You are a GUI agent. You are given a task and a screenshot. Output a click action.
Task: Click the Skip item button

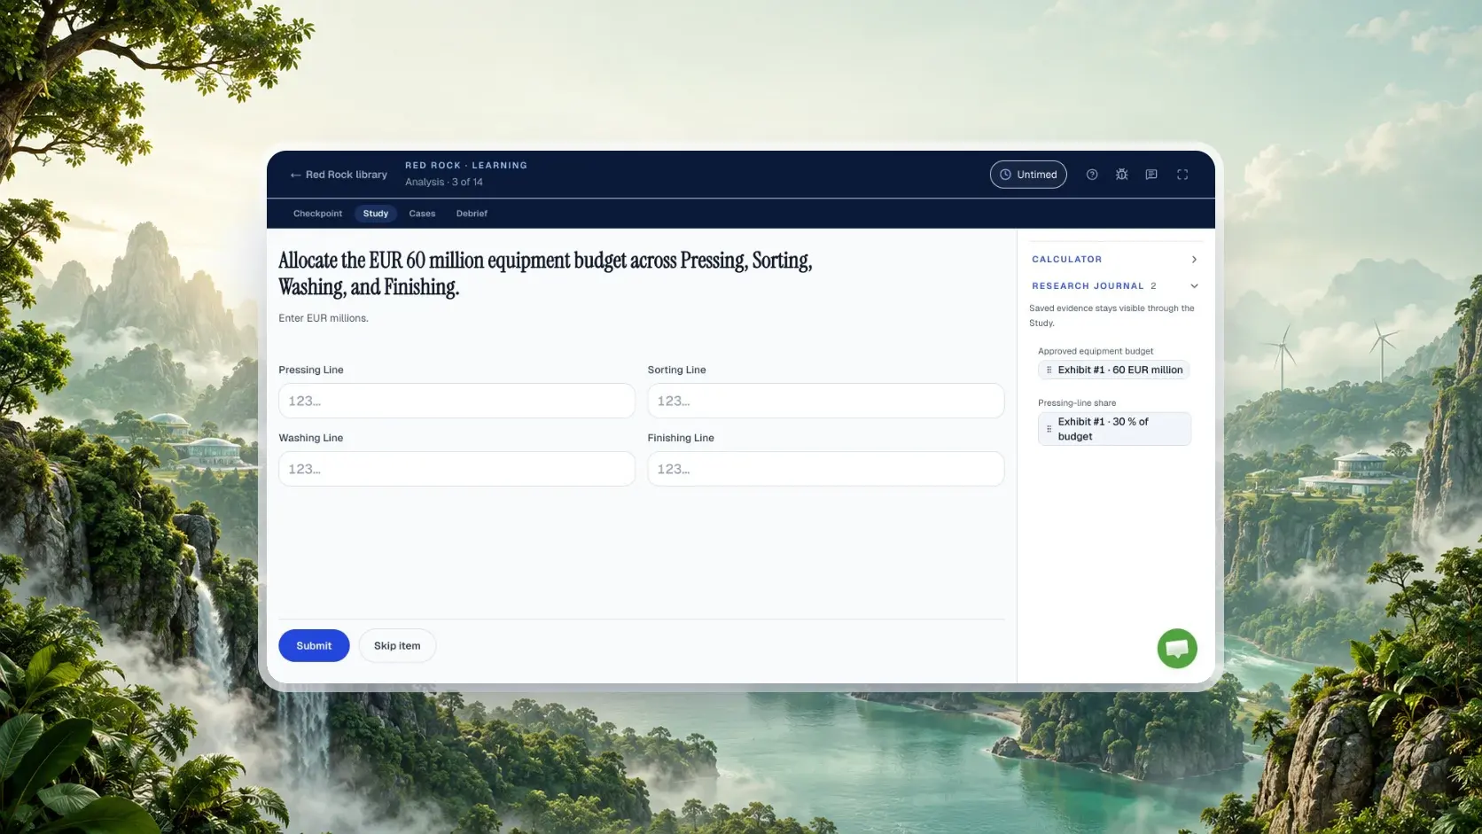coord(397,645)
